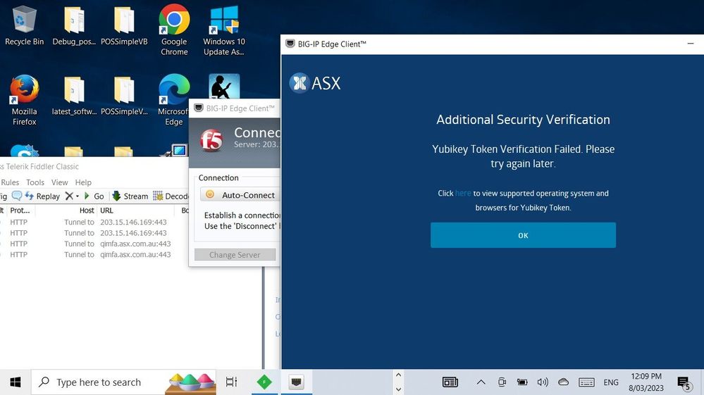Open the volume control tray icon

(543, 382)
